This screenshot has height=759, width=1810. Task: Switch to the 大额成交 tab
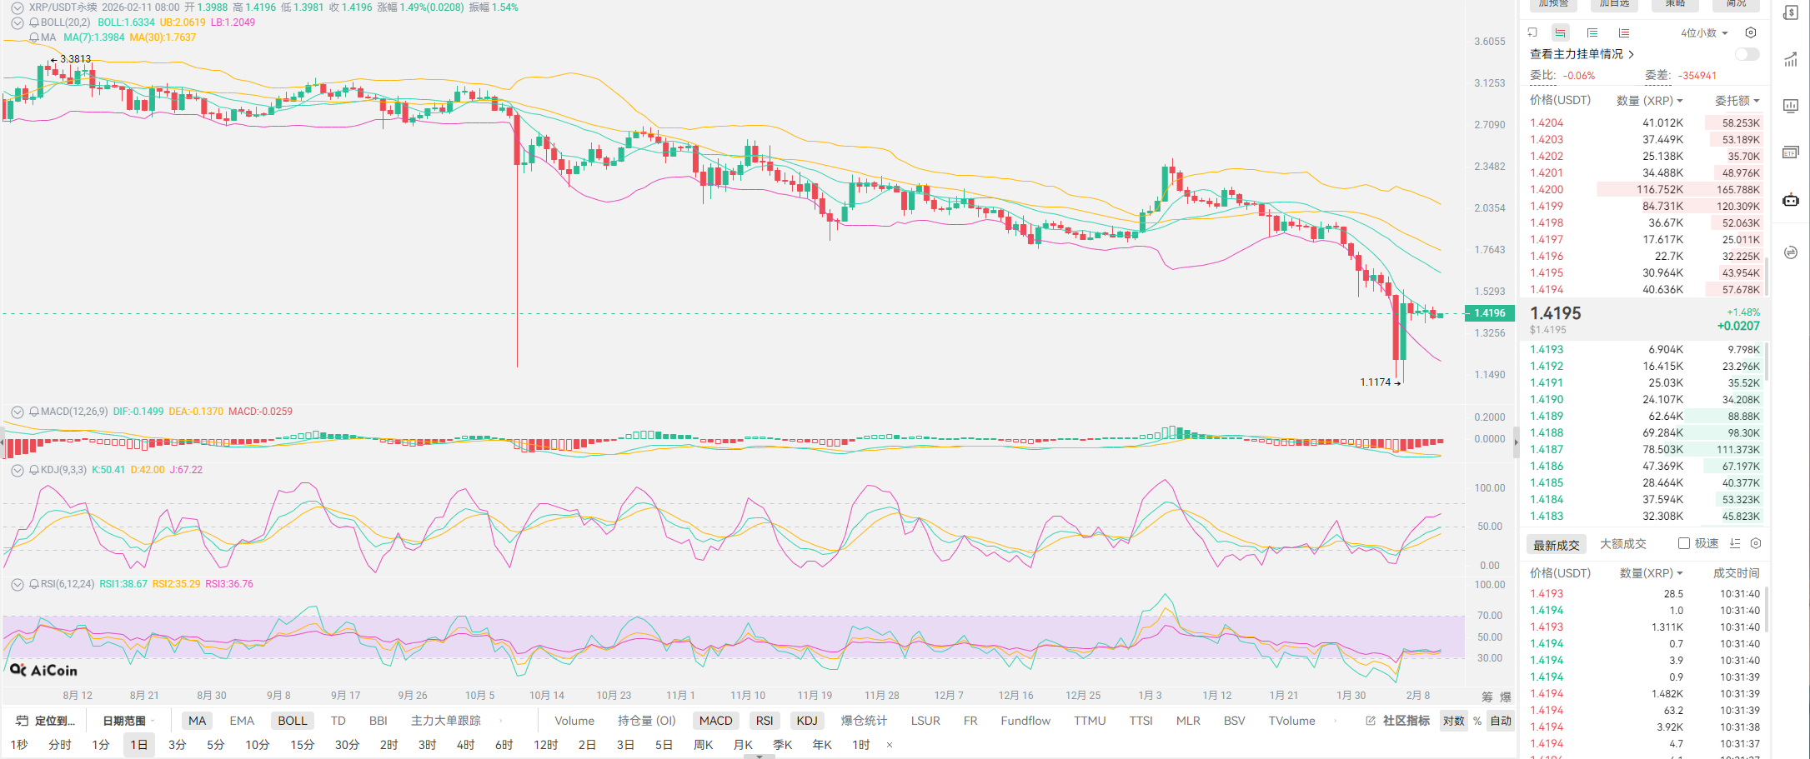[1622, 544]
